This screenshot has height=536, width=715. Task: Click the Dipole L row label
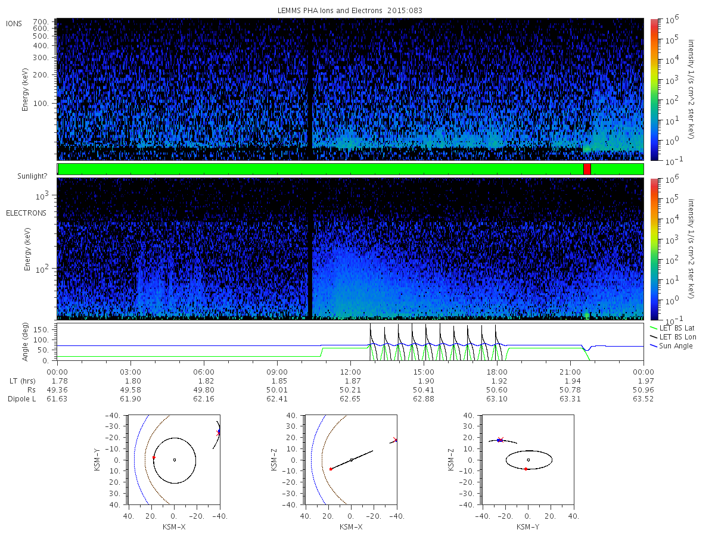click(21, 399)
